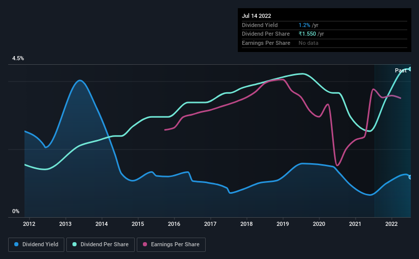
Task: Select the 2018 x-axis label
Action: [x=247, y=224]
